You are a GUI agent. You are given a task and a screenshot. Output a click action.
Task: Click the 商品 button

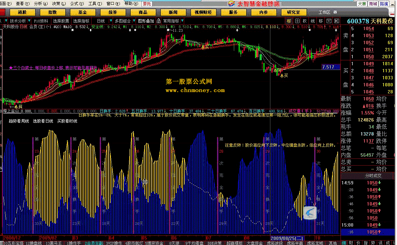[143, 12]
